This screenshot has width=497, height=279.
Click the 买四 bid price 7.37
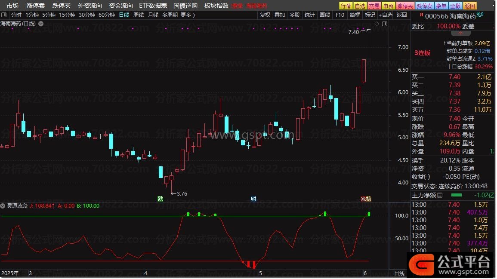coord(454,101)
